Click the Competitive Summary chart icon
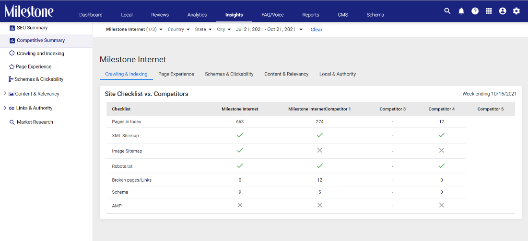Image resolution: width=528 pixels, height=241 pixels. tap(12, 41)
